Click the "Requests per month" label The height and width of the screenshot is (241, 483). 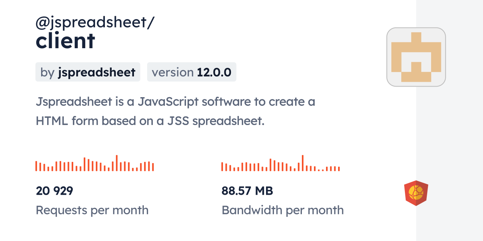click(x=92, y=210)
